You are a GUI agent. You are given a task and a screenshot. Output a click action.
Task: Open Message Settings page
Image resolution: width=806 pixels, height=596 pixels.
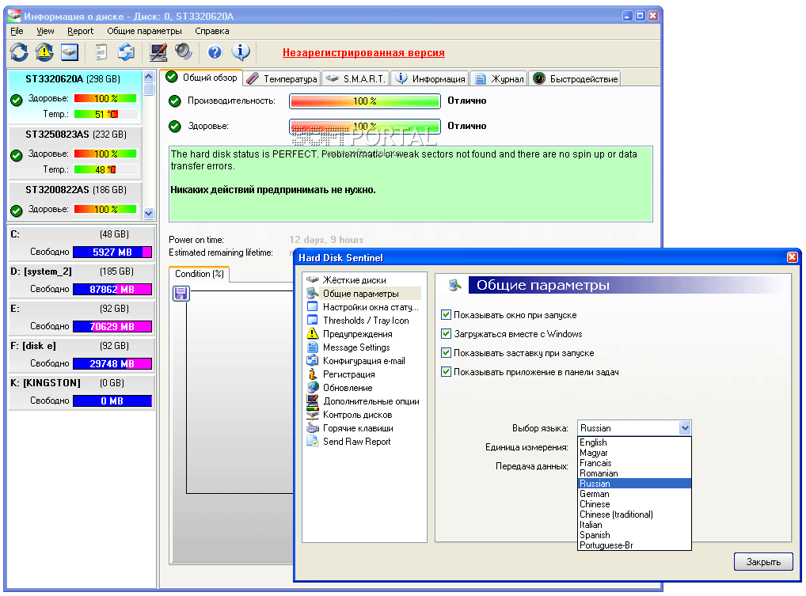(x=355, y=347)
